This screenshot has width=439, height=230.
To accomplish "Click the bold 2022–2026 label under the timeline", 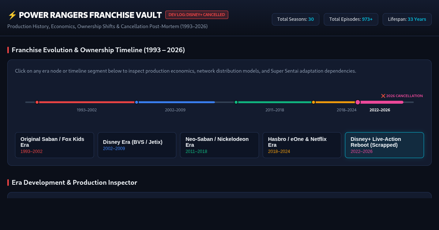I will (380, 110).
